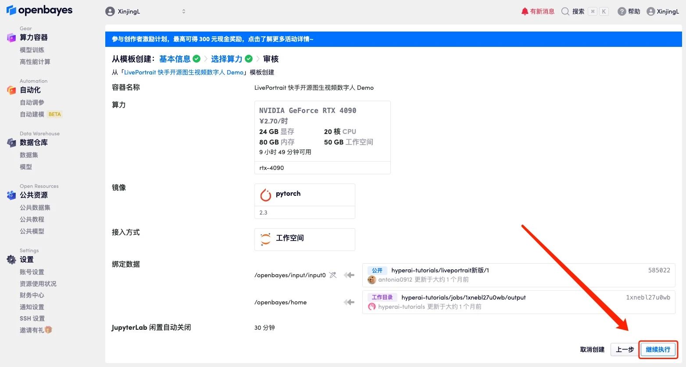Open the 帮助 help question icon

622,11
